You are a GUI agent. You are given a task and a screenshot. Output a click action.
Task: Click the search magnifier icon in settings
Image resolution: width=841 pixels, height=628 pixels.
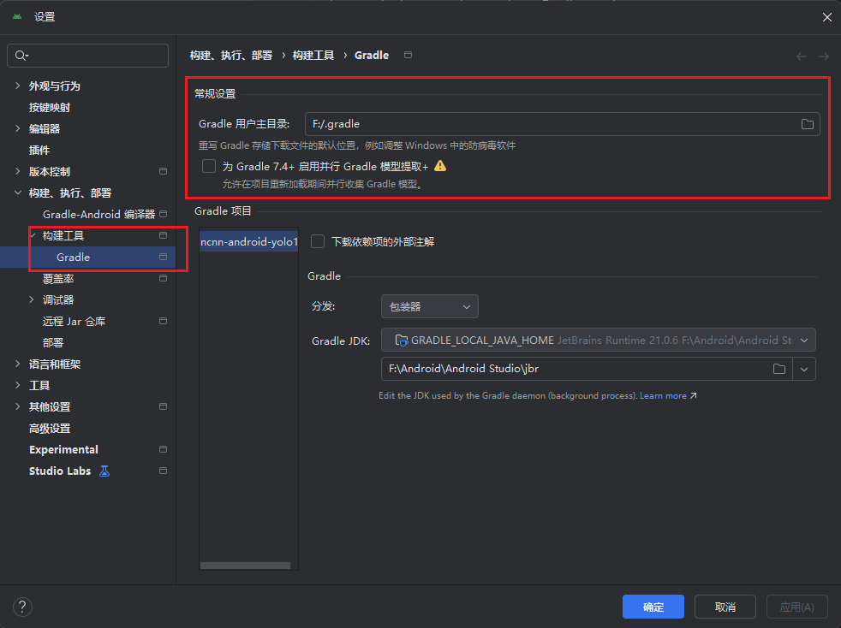[x=21, y=56]
